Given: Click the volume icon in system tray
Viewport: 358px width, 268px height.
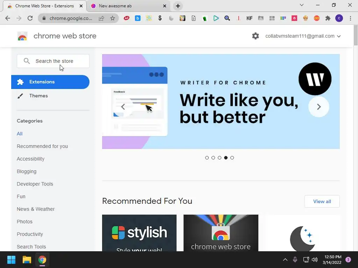Looking at the screenshot, I should click(x=315, y=260).
